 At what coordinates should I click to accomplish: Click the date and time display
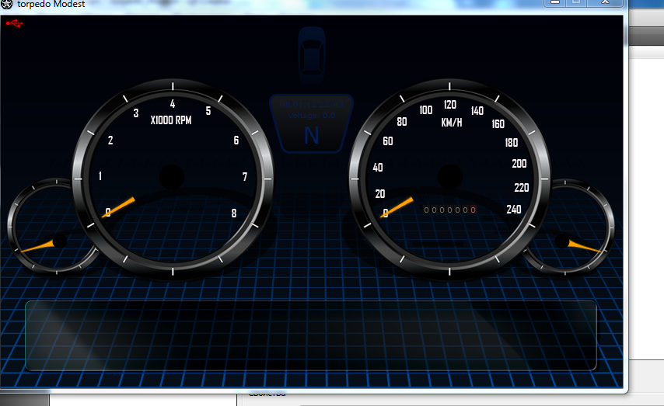click(311, 103)
